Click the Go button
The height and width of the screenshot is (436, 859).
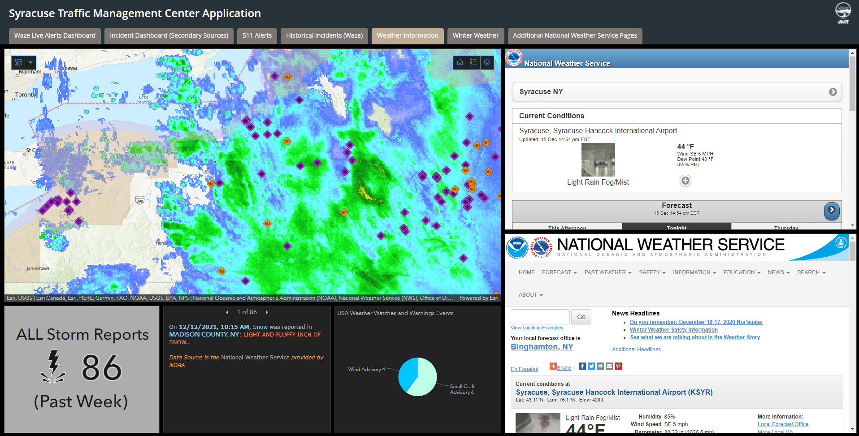coord(581,317)
